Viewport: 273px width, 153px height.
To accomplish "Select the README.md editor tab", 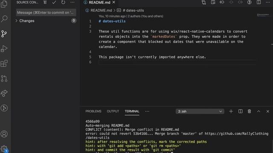I will pyautogui.click(x=99, y=3).
